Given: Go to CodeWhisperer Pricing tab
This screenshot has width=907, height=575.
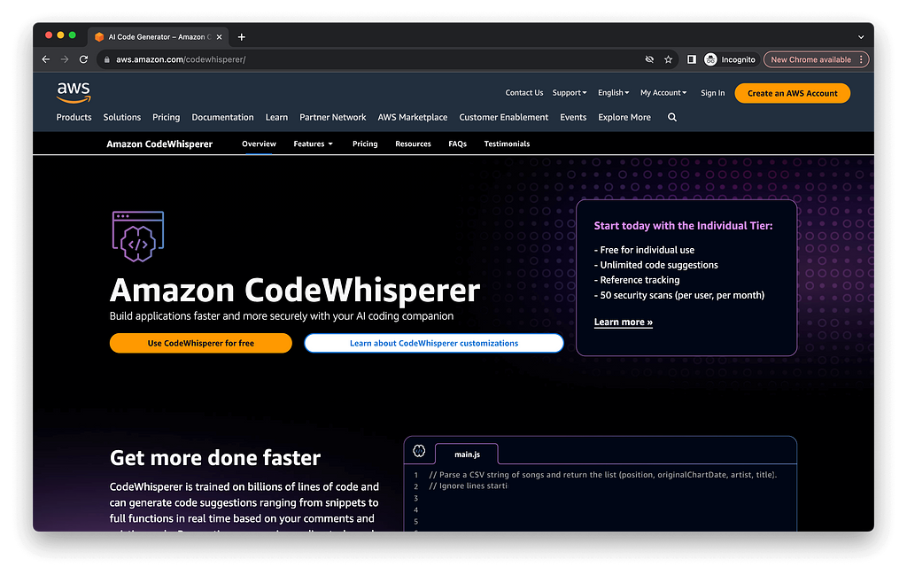Looking at the screenshot, I should tap(365, 144).
